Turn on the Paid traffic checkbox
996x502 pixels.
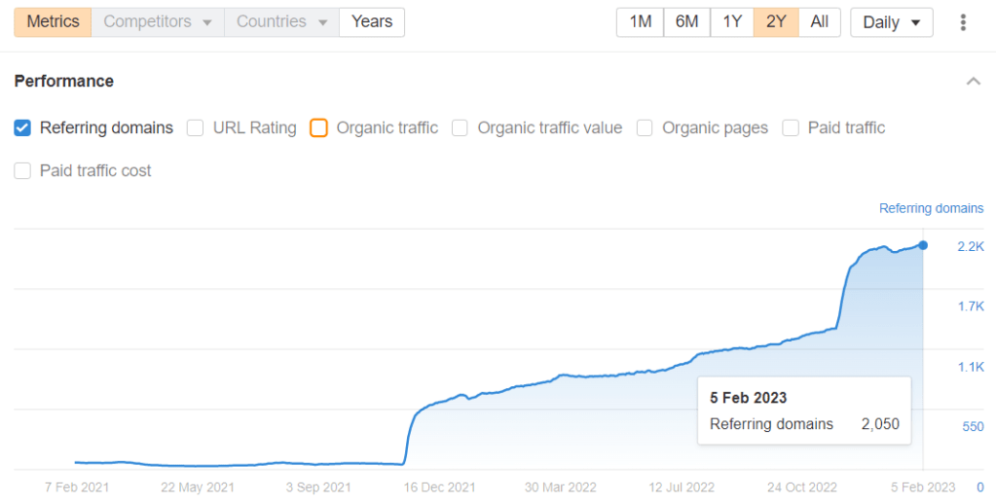(x=791, y=127)
